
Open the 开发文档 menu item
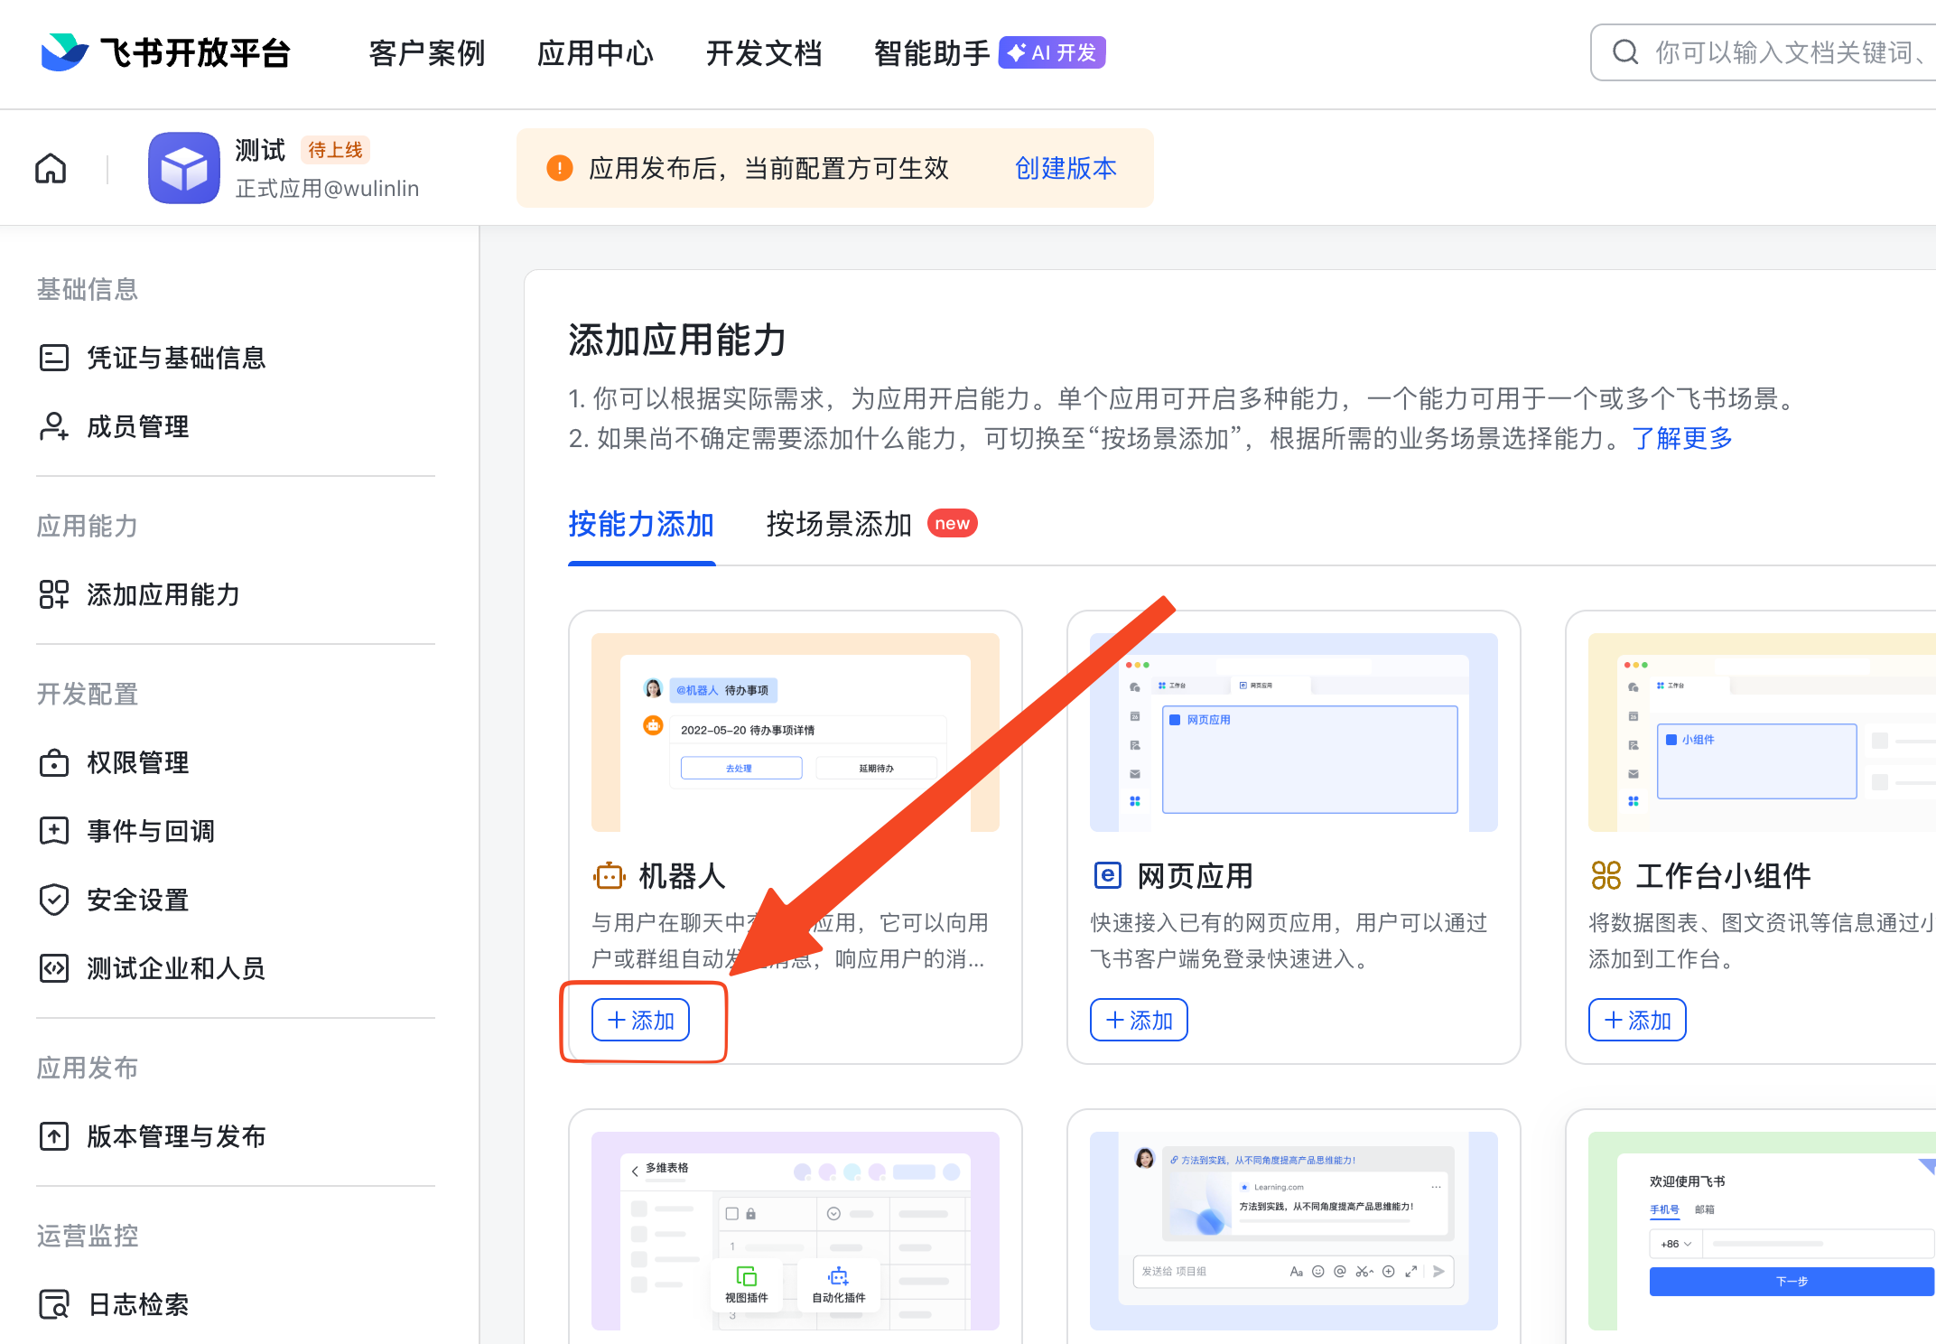pos(764,52)
